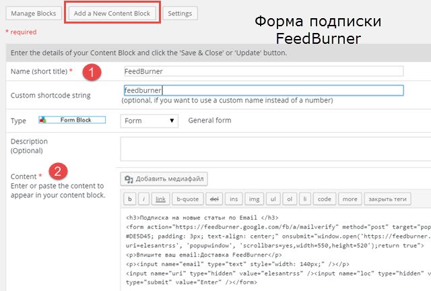This screenshot has height=291, width=431.
Task: Click the Form Block type image
Action: pyautogui.click(x=72, y=120)
